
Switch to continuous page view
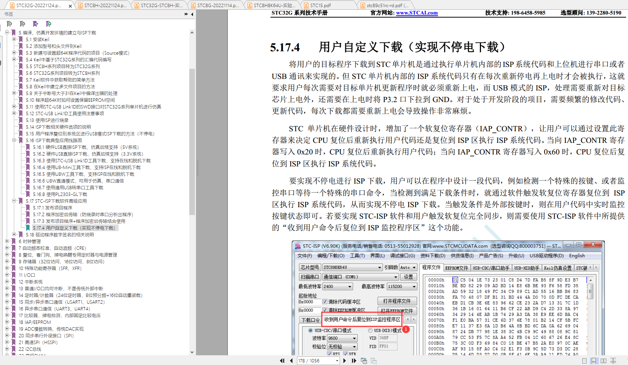[594, 361]
